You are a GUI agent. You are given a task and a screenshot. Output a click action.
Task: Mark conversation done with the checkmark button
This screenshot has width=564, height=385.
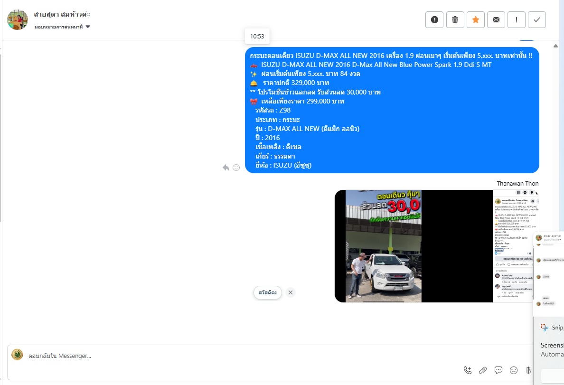pos(537,19)
